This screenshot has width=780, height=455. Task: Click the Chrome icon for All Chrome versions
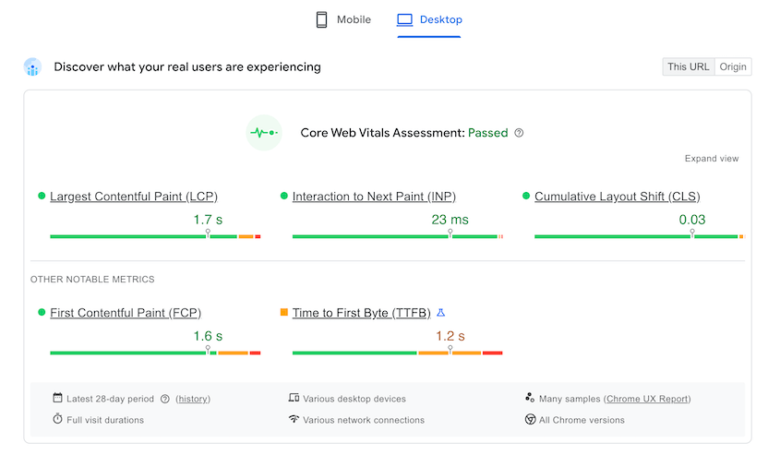(531, 420)
